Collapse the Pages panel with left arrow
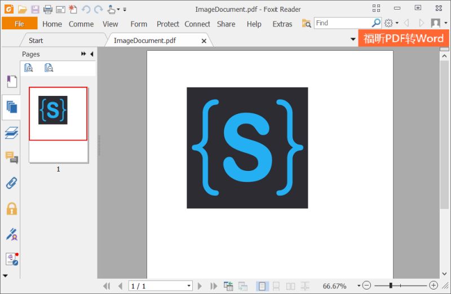Image resolution: width=451 pixels, height=294 pixels. point(92,54)
